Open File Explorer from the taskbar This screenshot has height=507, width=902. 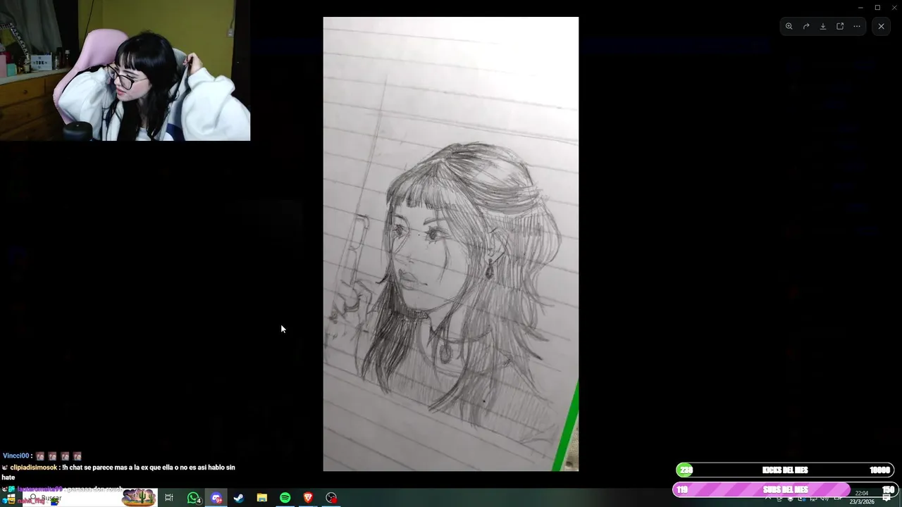261,498
